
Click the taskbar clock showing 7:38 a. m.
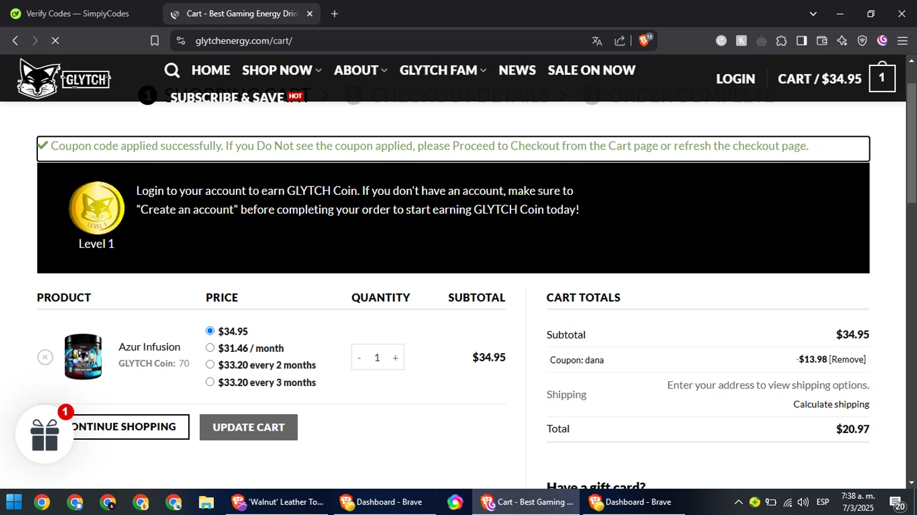point(858,502)
